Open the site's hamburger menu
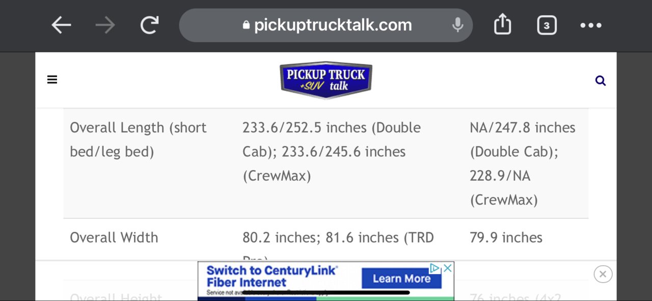 tap(52, 79)
